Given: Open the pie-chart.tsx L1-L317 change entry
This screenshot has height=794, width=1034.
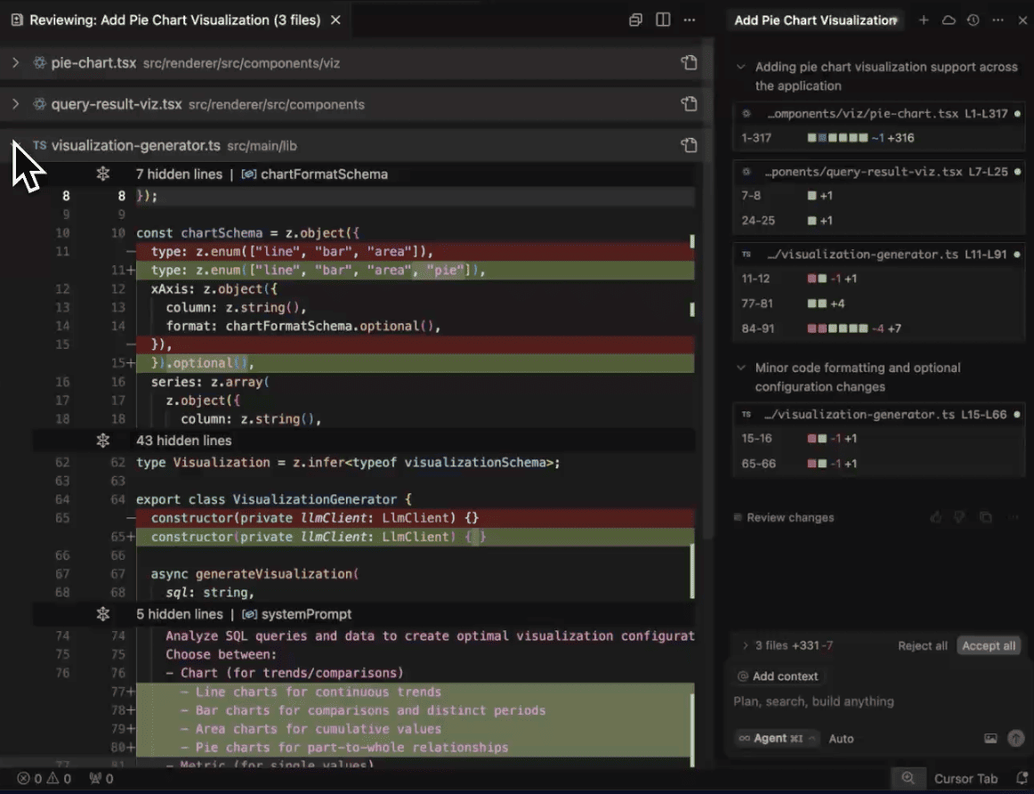Looking at the screenshot, I should click(880, 113).
